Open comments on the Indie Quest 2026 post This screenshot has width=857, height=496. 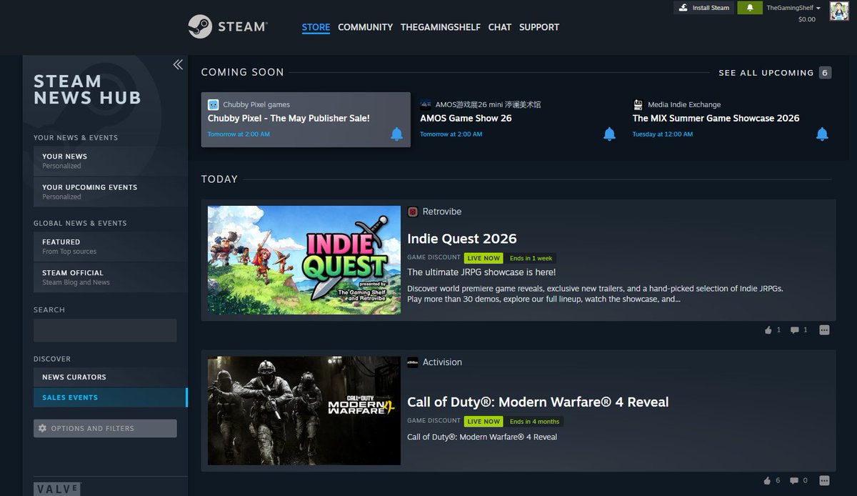pos(794,330)
